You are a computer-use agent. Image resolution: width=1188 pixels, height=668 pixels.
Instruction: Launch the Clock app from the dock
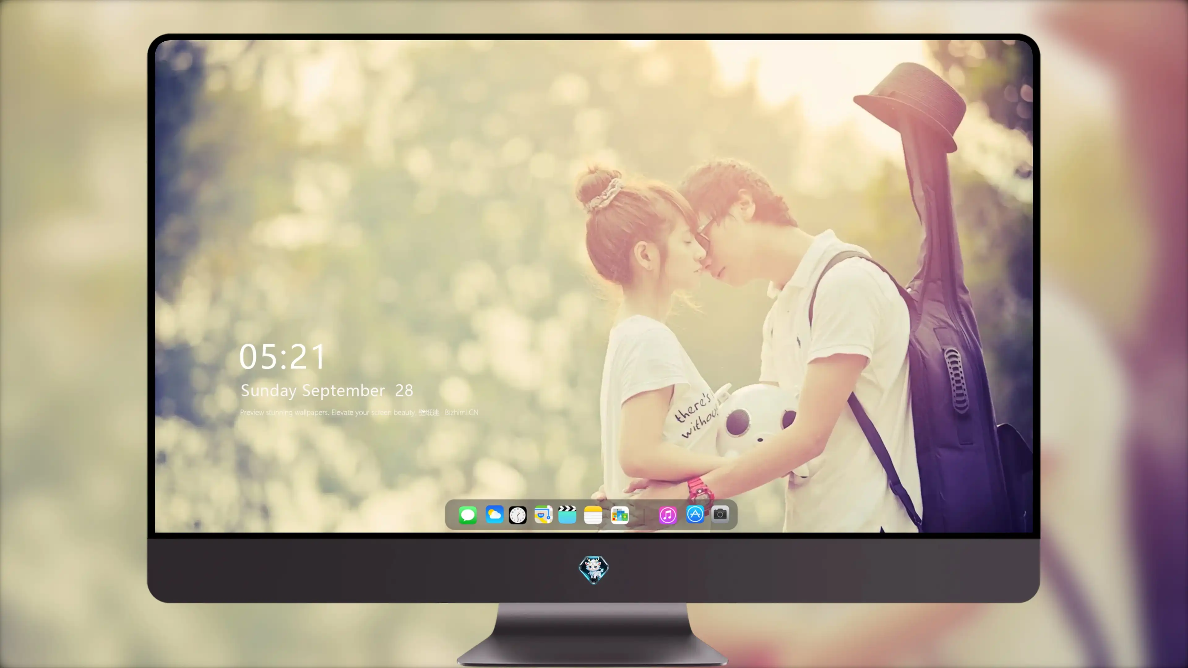pos(518,515)
